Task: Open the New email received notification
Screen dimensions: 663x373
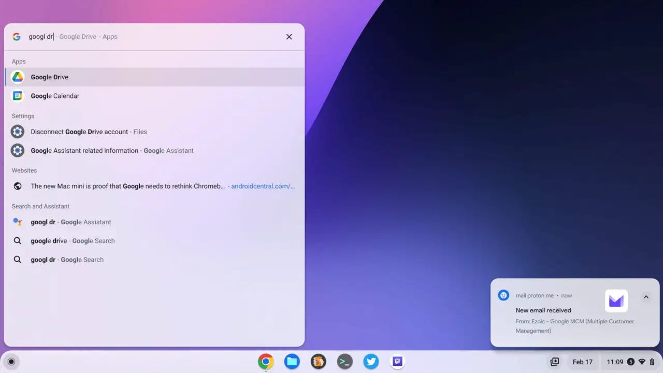Action: pos(575,313)
